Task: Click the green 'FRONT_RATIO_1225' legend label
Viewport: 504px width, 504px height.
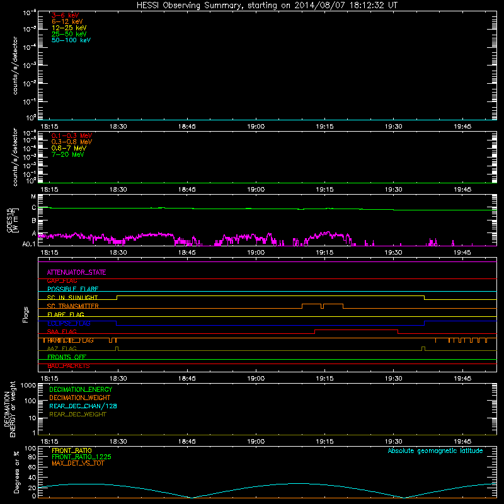Action: [81, 457]
